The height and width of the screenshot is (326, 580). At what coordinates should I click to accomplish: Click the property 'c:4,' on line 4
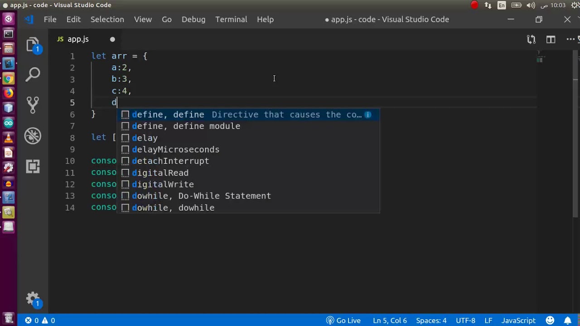121,91
